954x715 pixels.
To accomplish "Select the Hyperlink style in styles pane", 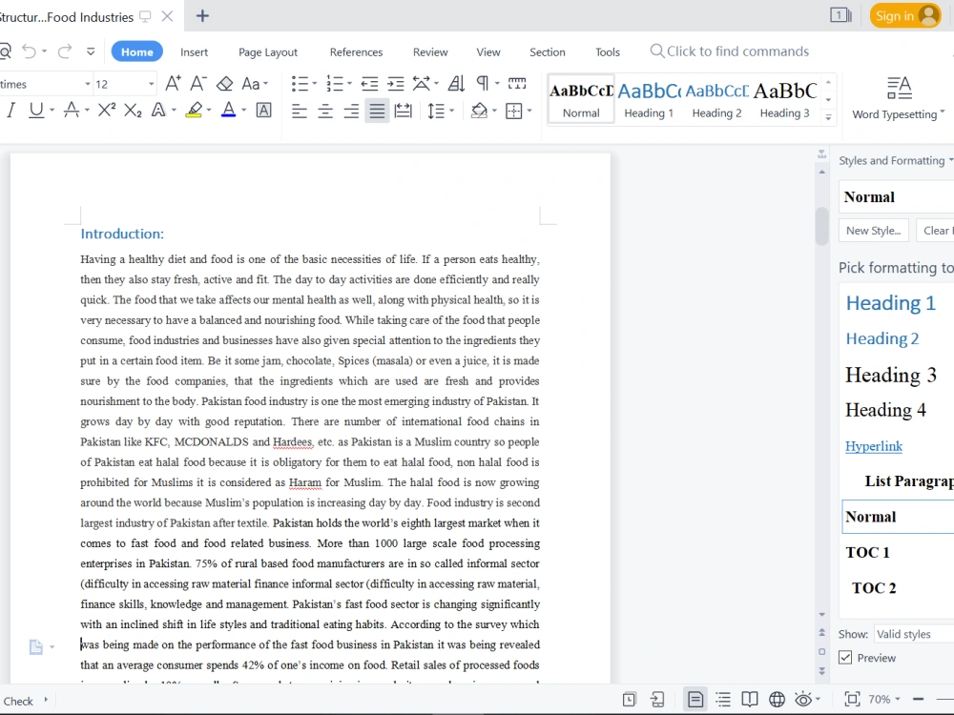I will [874, 445].
